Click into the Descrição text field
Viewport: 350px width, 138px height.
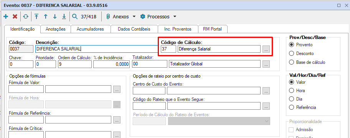pos(97,49)
